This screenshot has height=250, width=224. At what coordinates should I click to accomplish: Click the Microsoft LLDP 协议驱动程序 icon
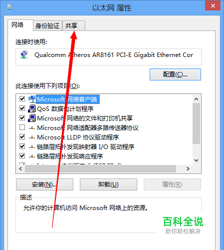click(x=32, y=137)
